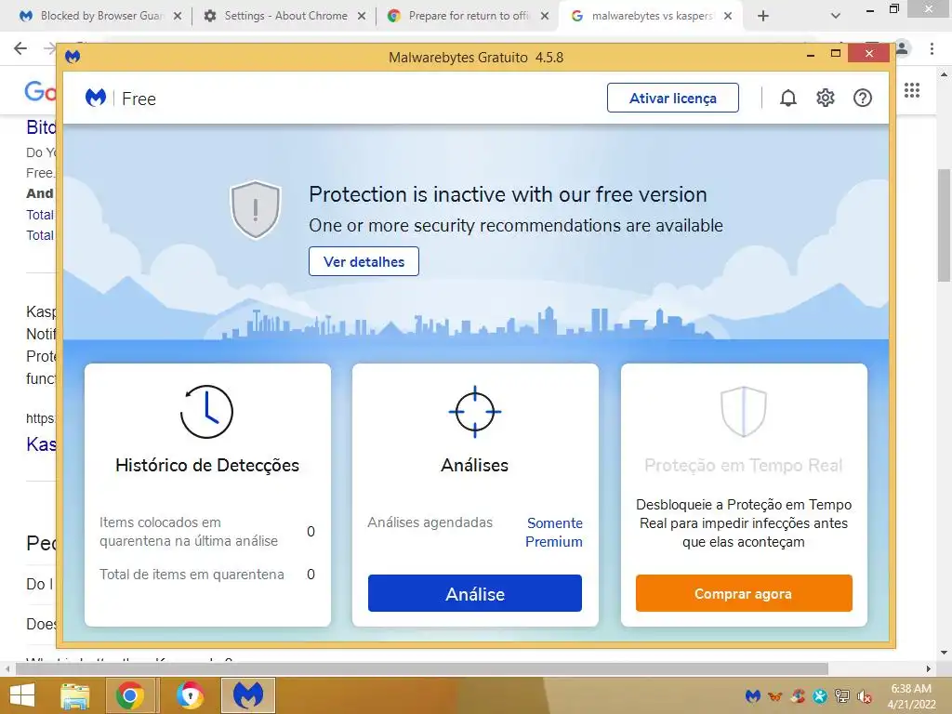Click the Total de items em quarentena row

207,575
